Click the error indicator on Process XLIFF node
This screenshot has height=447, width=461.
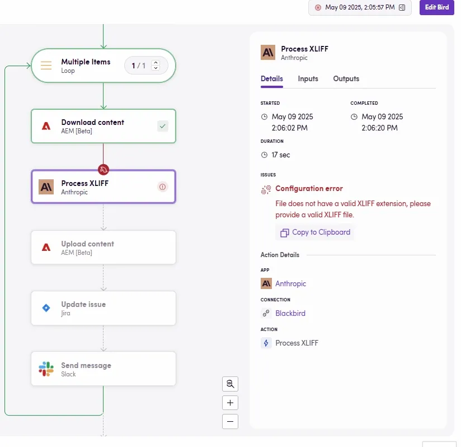tap(163, 187)
